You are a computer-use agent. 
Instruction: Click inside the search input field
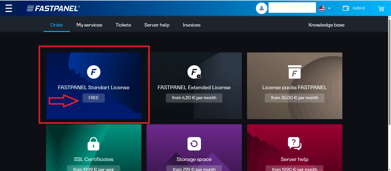(x=292, y=7)
